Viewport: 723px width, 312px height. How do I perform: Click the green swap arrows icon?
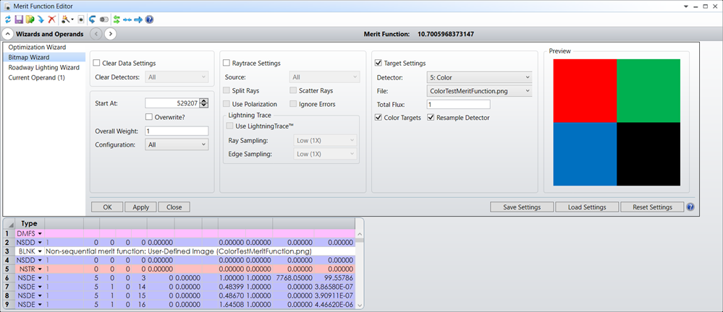[116, 19]
